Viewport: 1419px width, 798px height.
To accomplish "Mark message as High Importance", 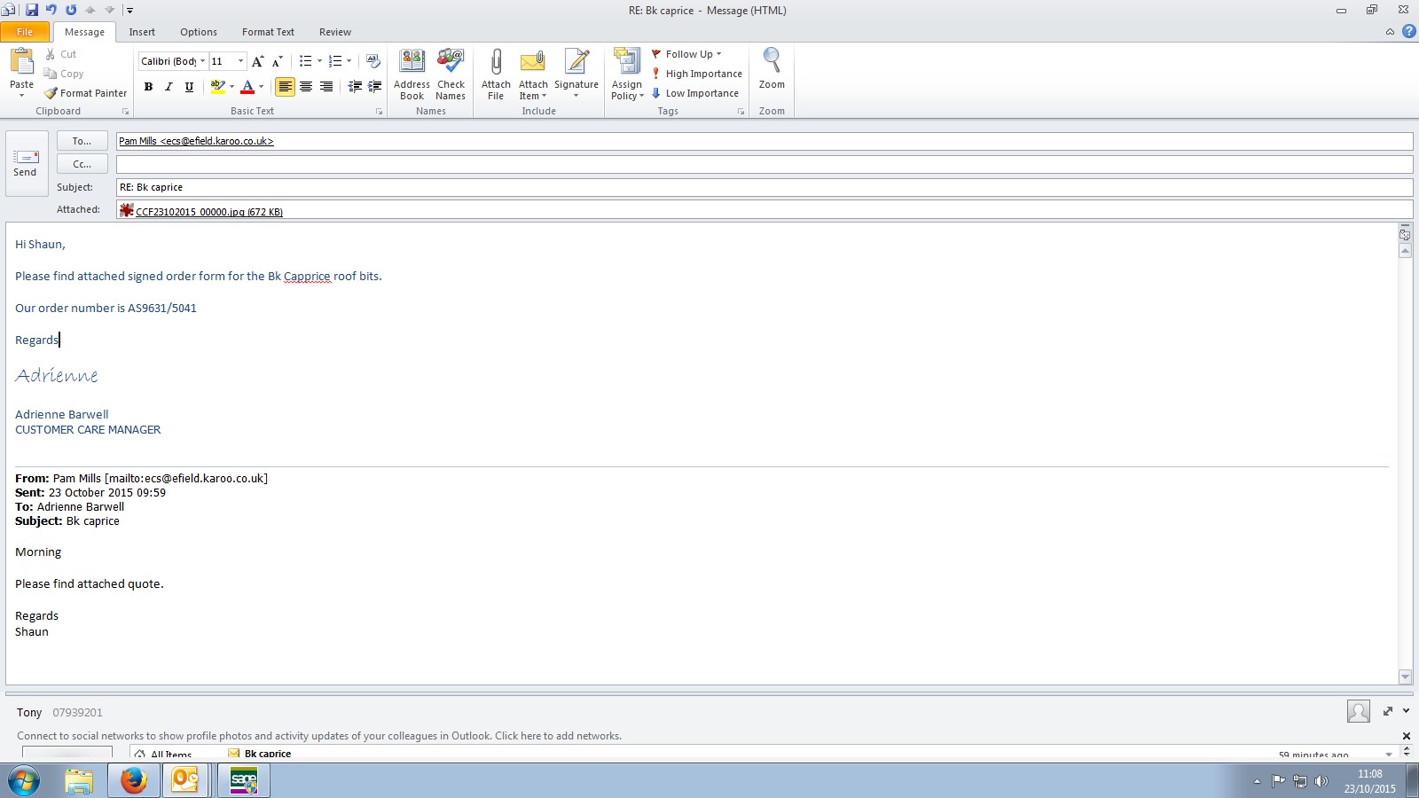I will tap(696, 74).
